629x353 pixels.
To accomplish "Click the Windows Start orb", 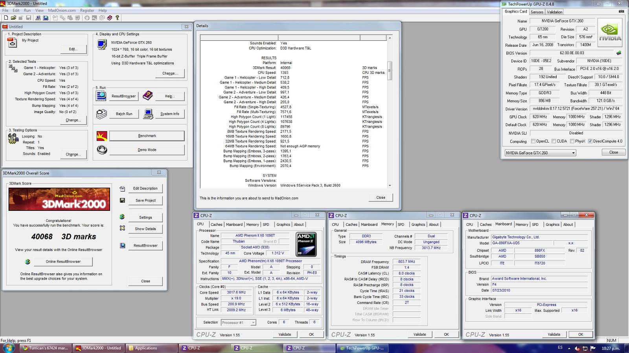I will [9, 348].
